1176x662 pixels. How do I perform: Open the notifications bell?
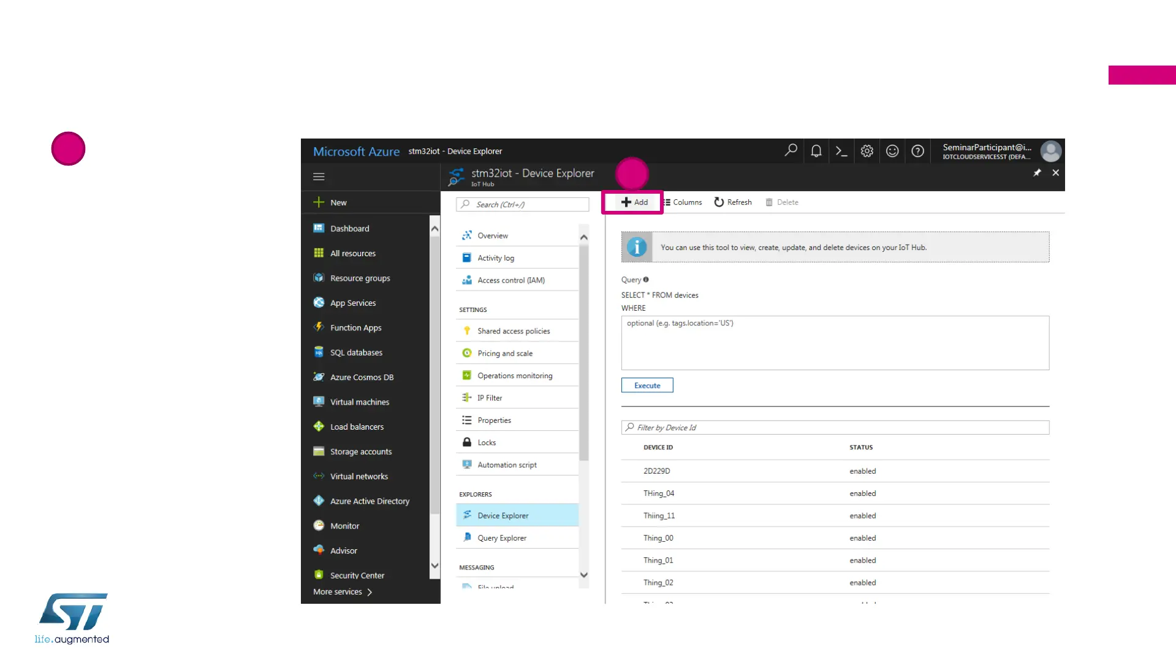(816, 151)
